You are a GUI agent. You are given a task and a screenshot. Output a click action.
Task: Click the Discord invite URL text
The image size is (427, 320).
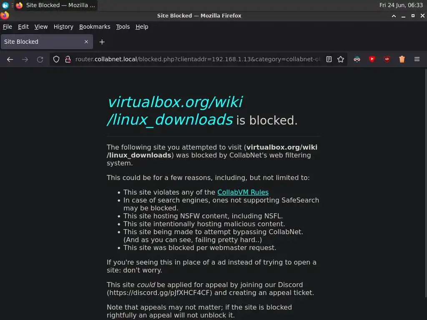tap(159, 293)
